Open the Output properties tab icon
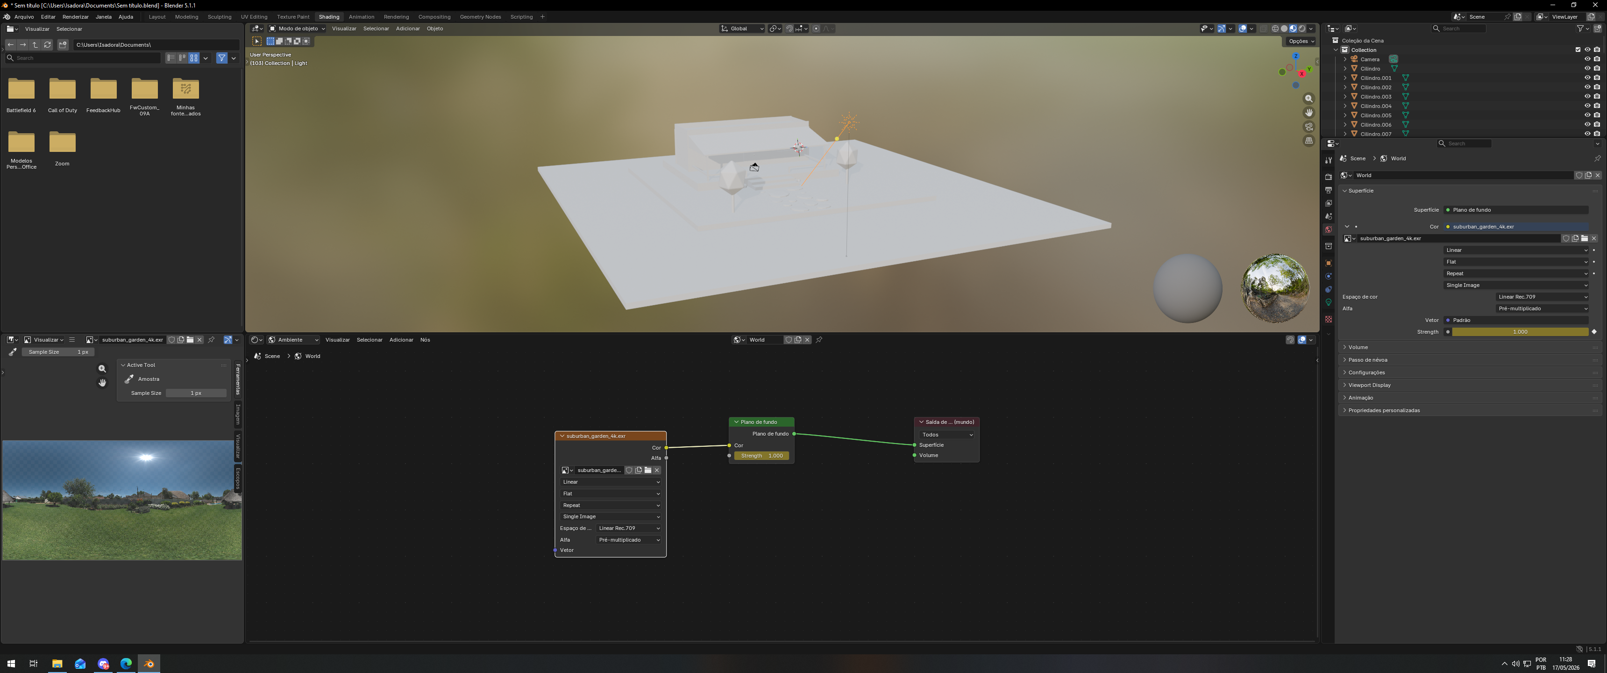 pyautogui.click(x=1328, y=190)
